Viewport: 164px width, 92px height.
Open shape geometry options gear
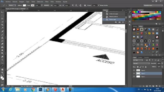point(85,5)
